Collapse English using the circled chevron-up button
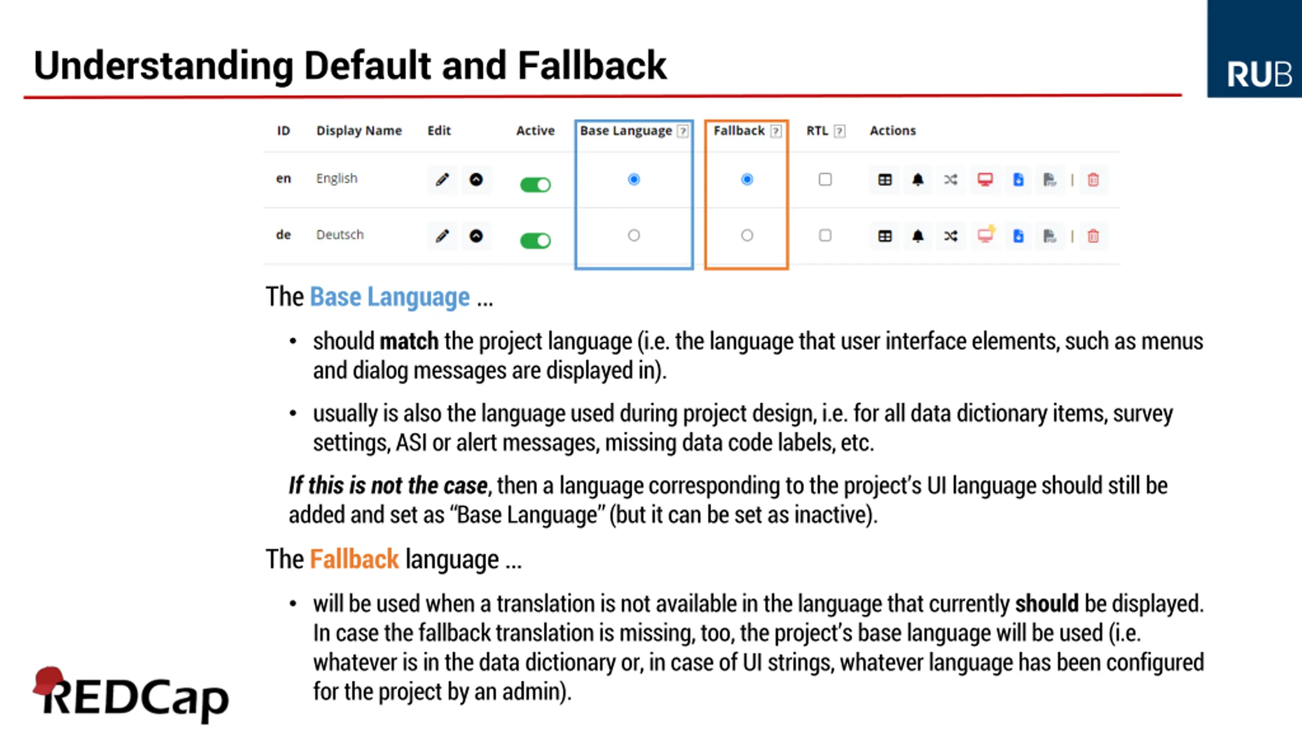The height and width of the screenshot is (732, 1302). [476, 179]
